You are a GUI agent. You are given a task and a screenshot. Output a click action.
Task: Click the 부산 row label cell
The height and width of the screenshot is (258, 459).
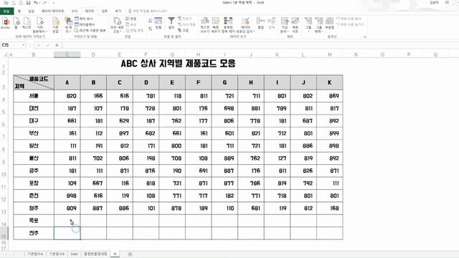click(x=34, y=133)
